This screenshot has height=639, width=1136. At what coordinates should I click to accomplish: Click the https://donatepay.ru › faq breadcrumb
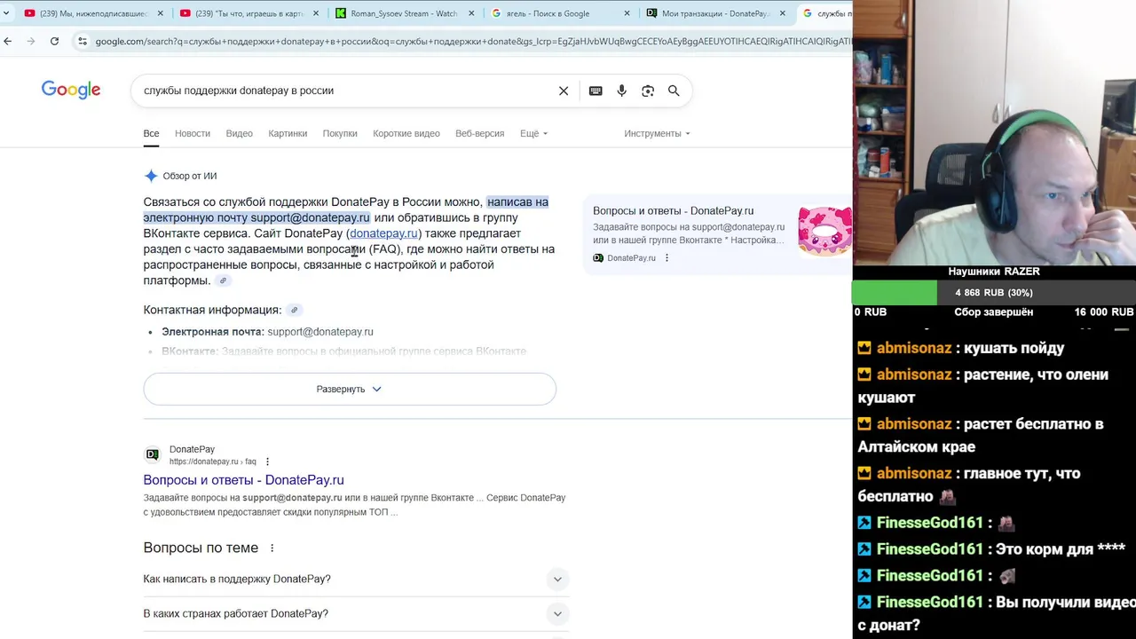pos(213,461)
